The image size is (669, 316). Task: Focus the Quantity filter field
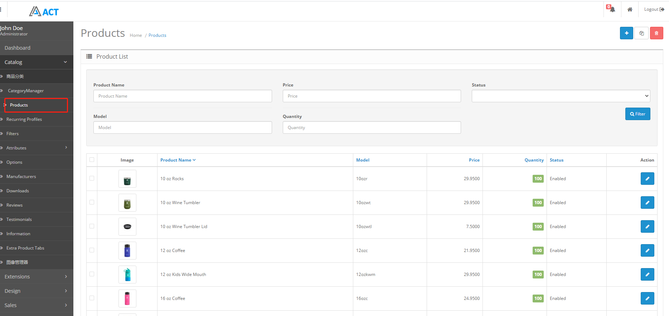[x=372, y=128]
